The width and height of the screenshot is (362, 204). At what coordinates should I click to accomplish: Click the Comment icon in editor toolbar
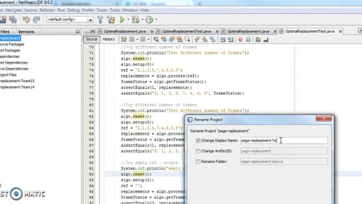[258, 40]
